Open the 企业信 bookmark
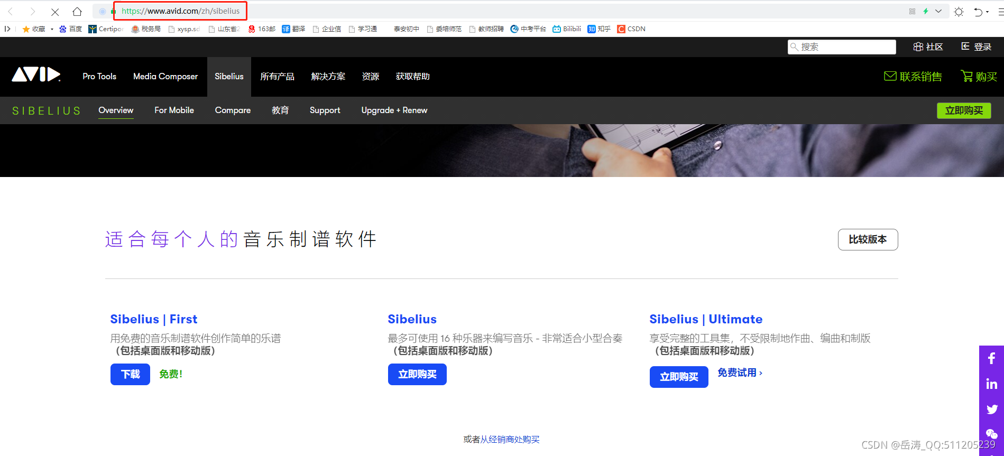Viewport: 1004px width, 456px height. (327, 29)
